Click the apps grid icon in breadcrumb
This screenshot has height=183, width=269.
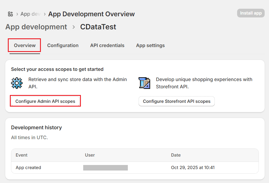10,14
